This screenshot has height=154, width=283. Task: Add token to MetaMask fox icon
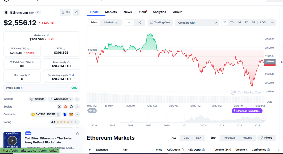pos(71,114)
